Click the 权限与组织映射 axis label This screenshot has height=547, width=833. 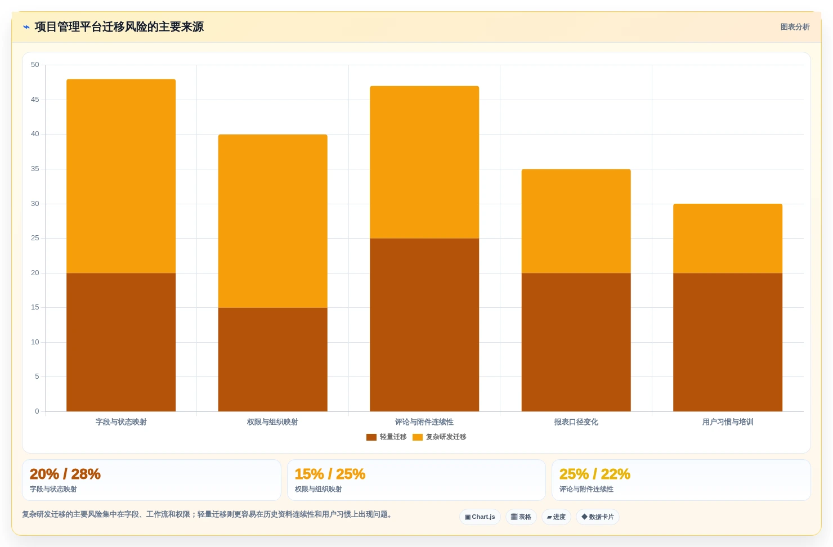tap(273, 422)
